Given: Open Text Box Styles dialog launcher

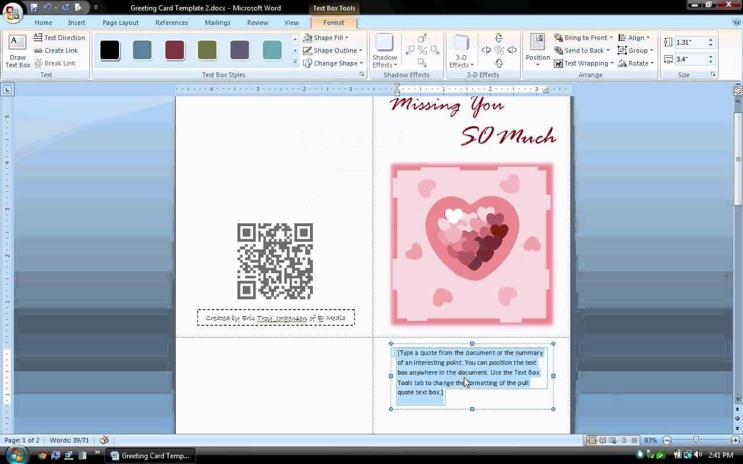Looking at the screenshot, I should [x=362, y=75].
